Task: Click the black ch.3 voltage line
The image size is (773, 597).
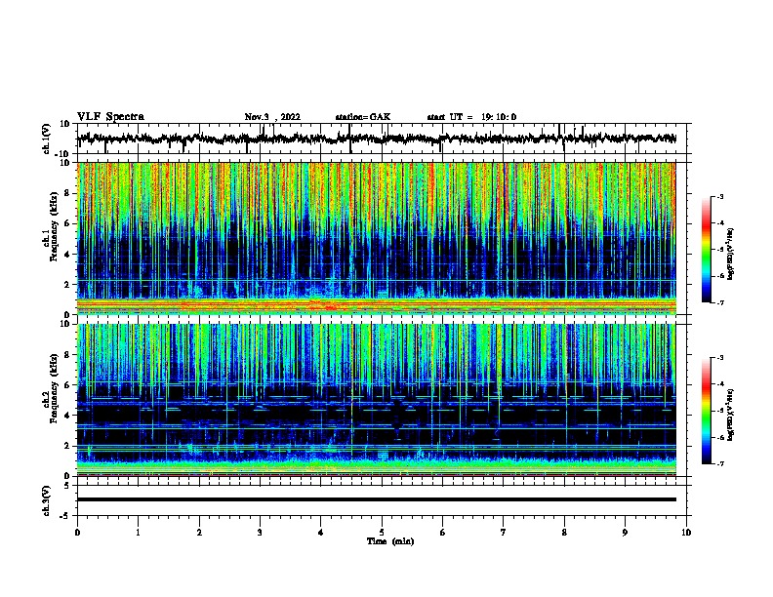Action: pyautogui.click(x=377, y=499)
